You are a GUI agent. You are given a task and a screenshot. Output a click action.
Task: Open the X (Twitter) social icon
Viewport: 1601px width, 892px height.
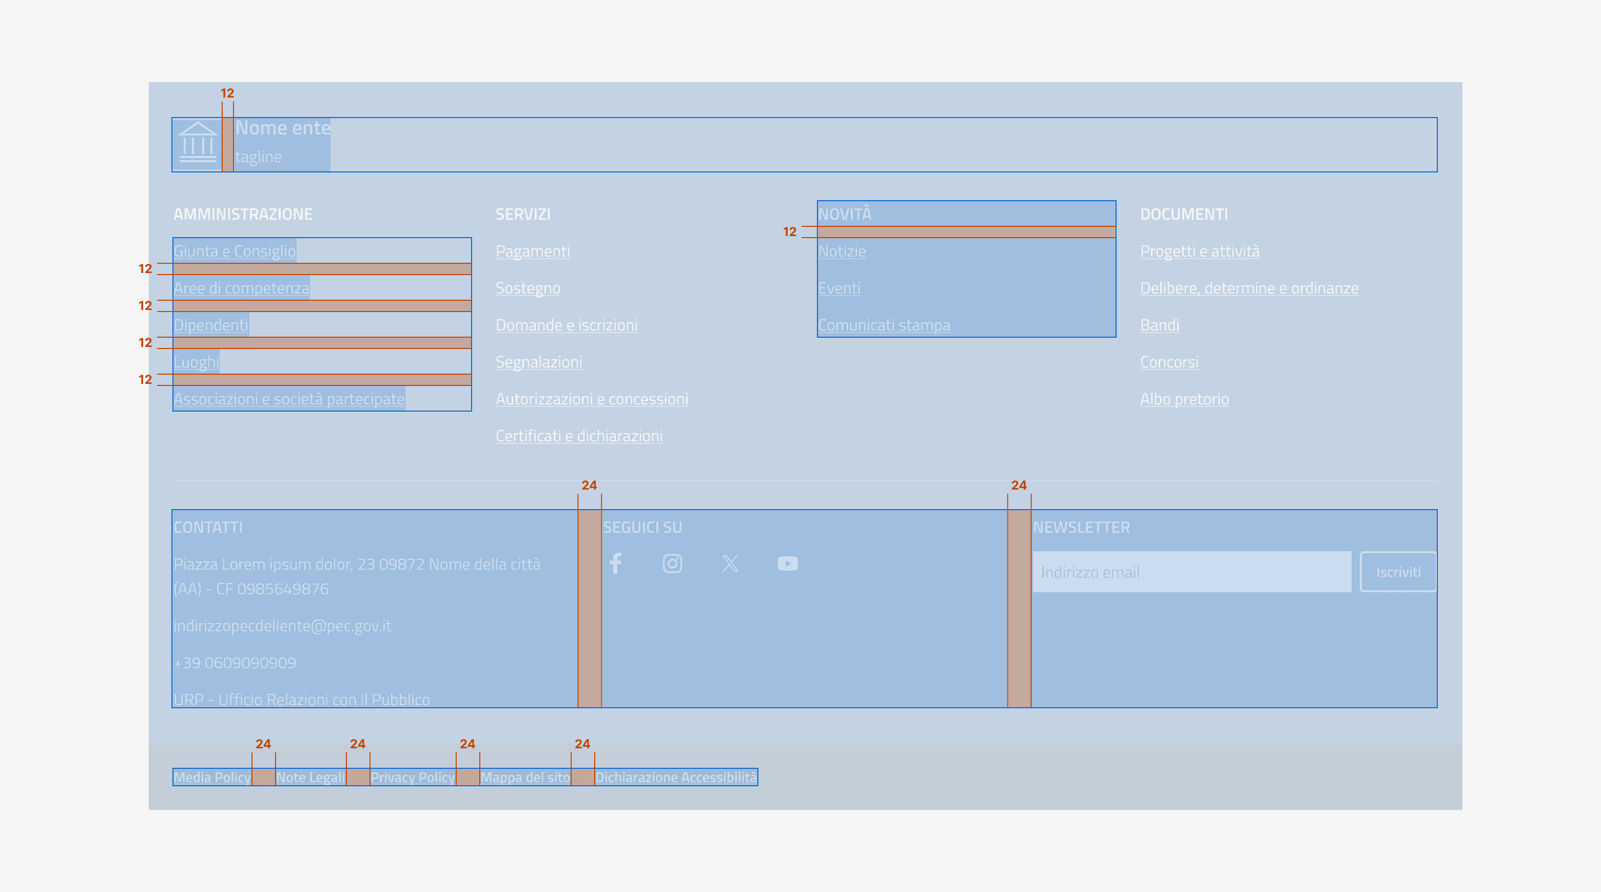pos(730,563)
